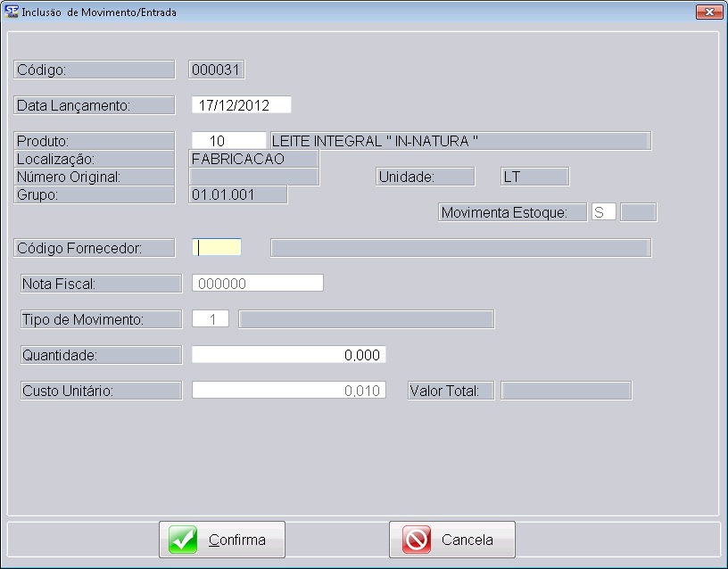This screenshot has width=728, height=569.
Task: Click into the Quantidade field
Action: click(x=288, y=355)
